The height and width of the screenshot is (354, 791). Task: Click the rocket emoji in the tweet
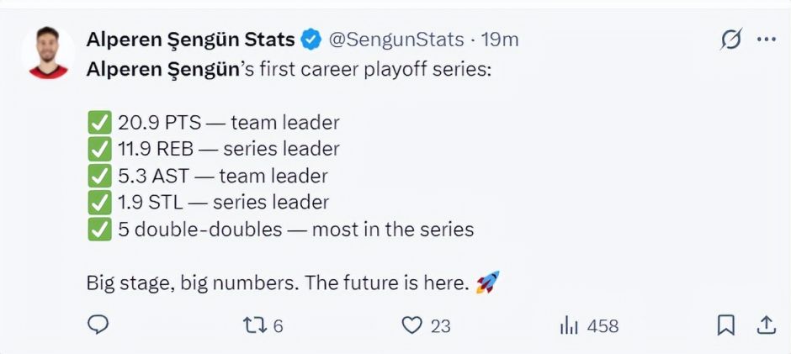(x=487, y=283)
